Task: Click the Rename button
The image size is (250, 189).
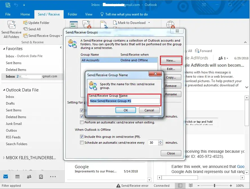Action: click(x=171, y=94)
